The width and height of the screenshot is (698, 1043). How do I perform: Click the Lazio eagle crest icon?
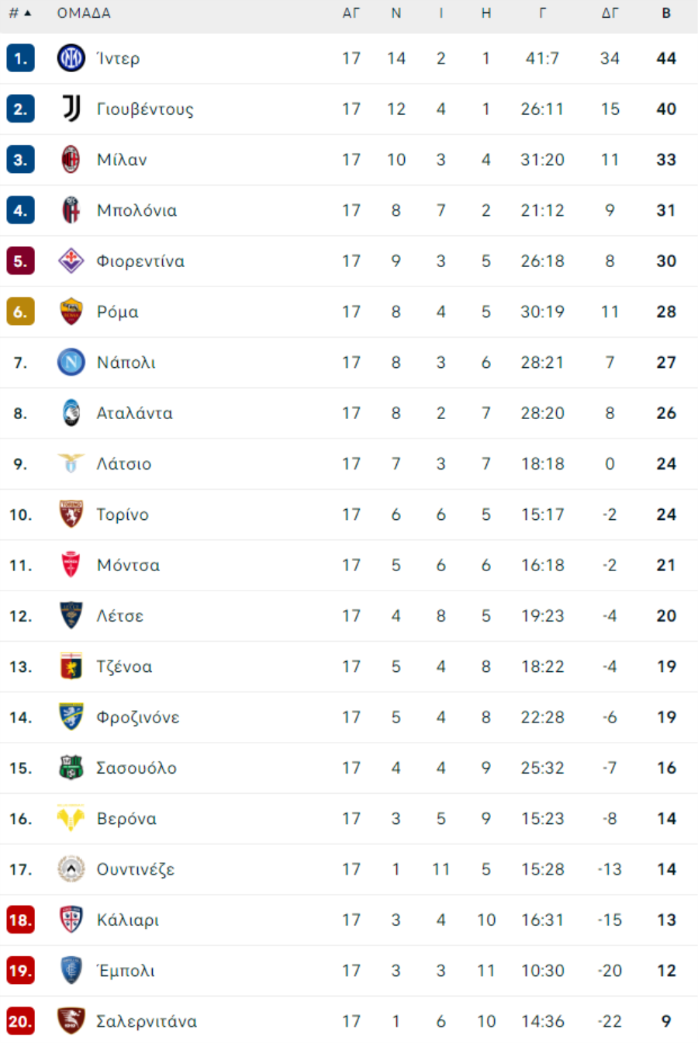71,463
